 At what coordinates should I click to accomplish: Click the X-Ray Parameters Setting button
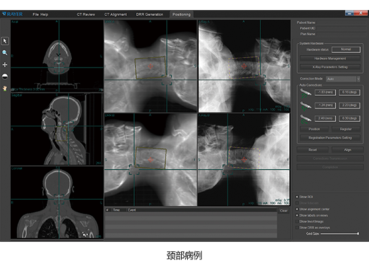(x=330, y=67)
